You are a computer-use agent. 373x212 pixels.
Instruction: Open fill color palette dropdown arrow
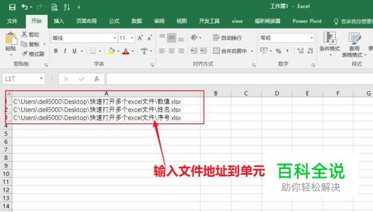coord(118,51)
